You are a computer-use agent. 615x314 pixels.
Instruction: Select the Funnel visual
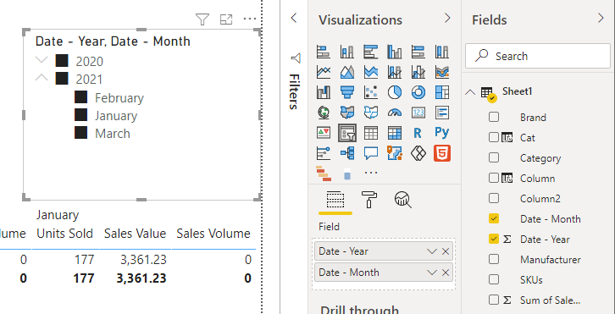[347, 92]
